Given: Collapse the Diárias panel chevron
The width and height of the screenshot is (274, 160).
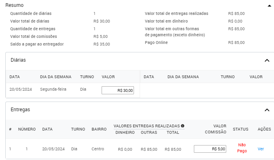Looking at the screenshot, I should (267, 60).
